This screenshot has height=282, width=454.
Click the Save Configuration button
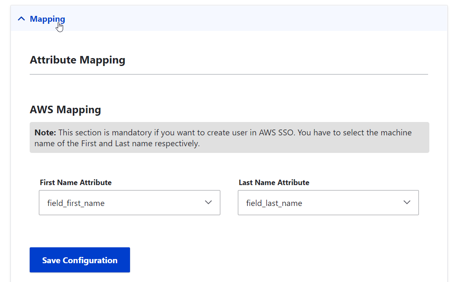pyautogui.click(x=79, y=259)
